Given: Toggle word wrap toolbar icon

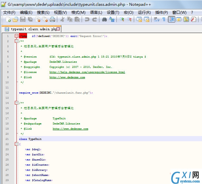Looking at the screenshot, I should pyautogui.click(x=157, y=19).
